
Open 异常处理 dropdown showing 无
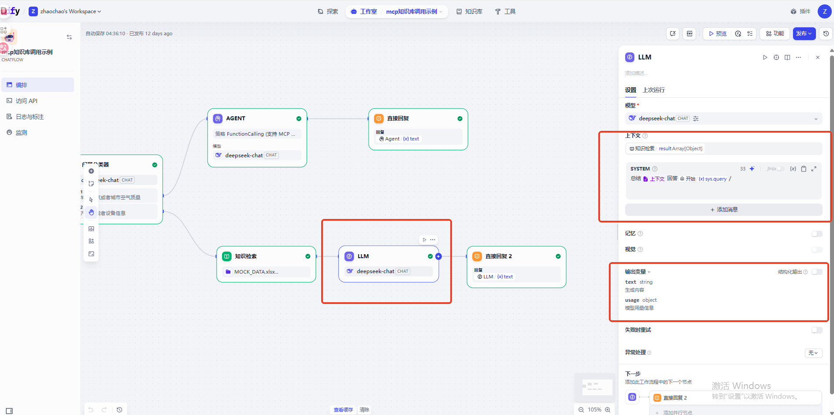(813, 353)
